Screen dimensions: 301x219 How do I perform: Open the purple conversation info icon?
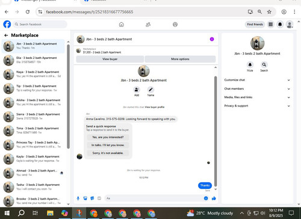pyautogui.click(x=212, y=39)
